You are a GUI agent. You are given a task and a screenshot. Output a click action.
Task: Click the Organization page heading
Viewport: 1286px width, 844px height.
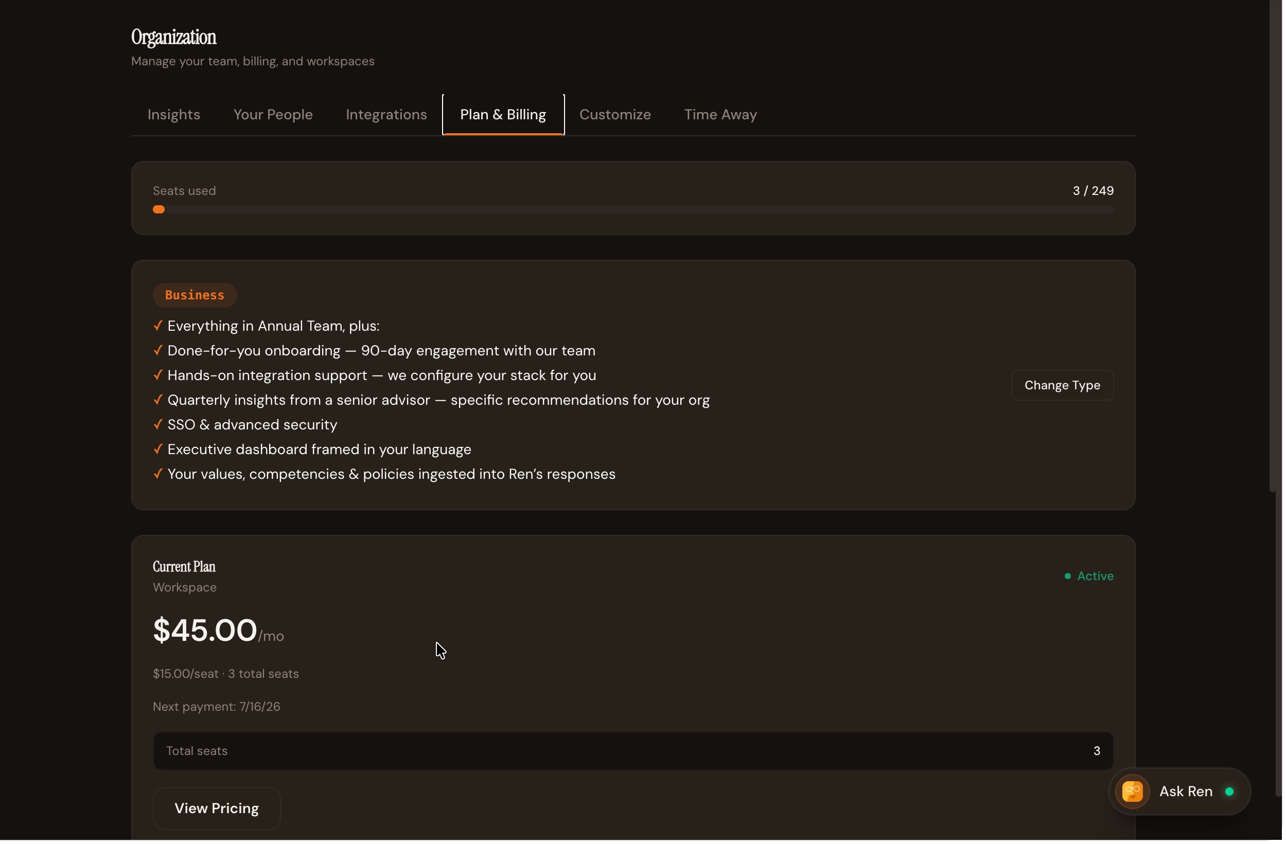[174, 37]
